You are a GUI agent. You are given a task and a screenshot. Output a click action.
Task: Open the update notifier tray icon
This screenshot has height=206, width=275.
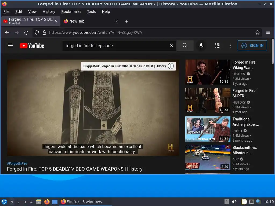coord(259,201)
